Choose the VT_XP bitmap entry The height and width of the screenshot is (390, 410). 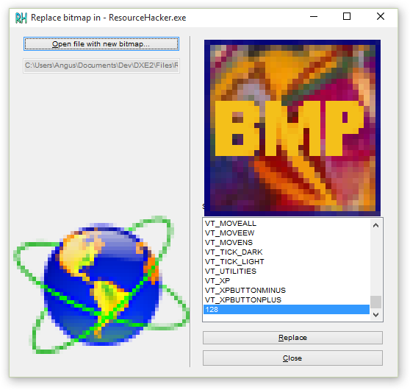click(287, 281)
